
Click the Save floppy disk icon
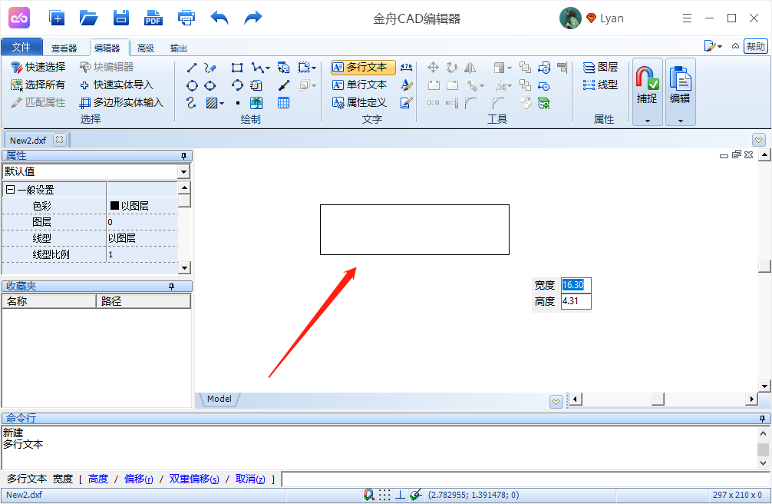(x=121, y=18)
